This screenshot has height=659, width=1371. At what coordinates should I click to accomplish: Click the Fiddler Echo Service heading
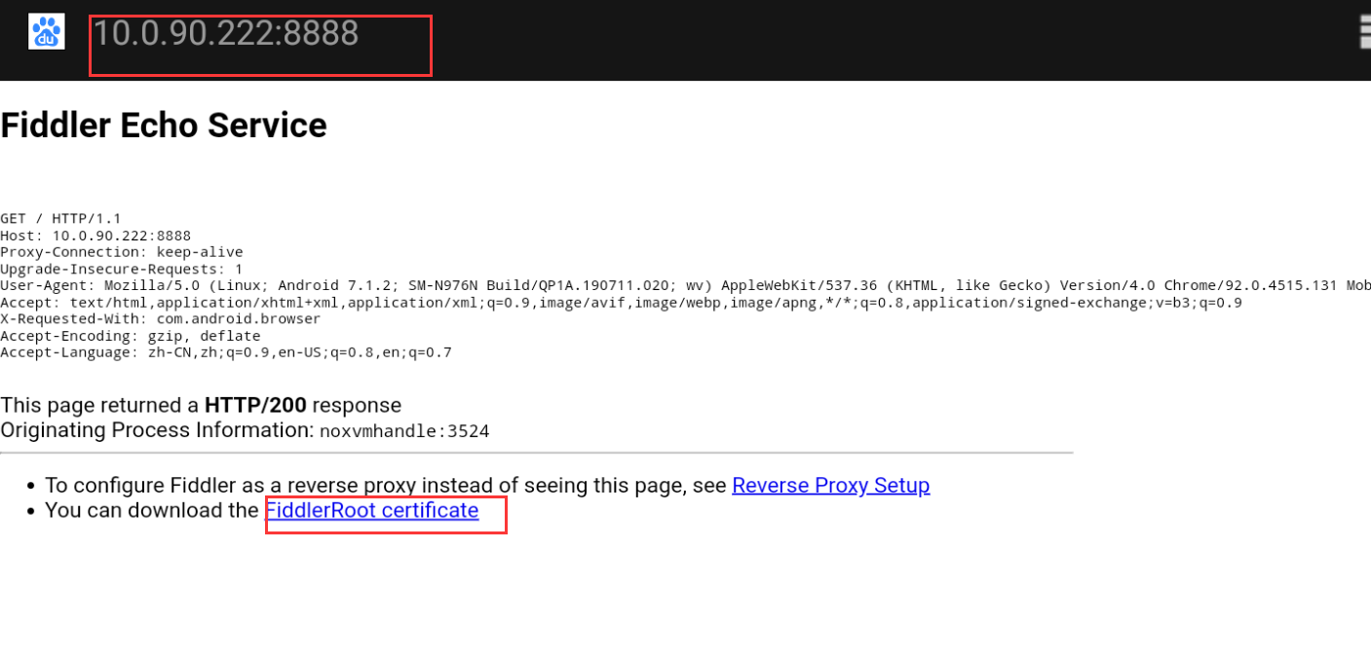pyautogui.click(x=164, y=126)
